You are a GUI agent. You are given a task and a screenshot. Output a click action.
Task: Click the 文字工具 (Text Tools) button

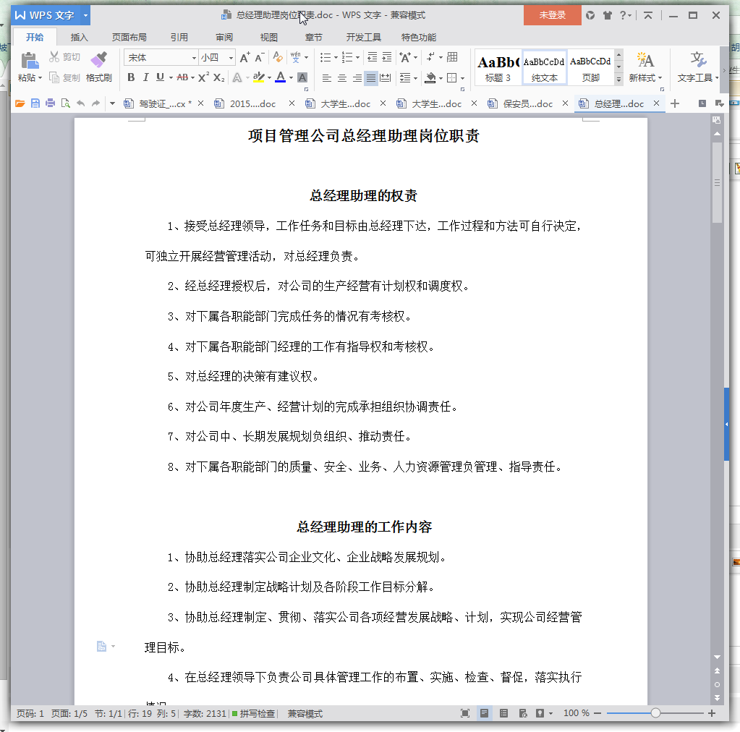coord(698,67)
